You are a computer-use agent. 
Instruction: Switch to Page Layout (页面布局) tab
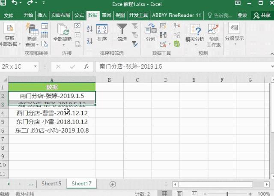click(60, 15)
